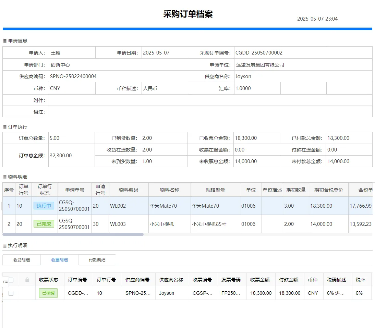375x328 pixels.
Task: Click the empty 附件 attachment field
Action: [x=210, y=100]
